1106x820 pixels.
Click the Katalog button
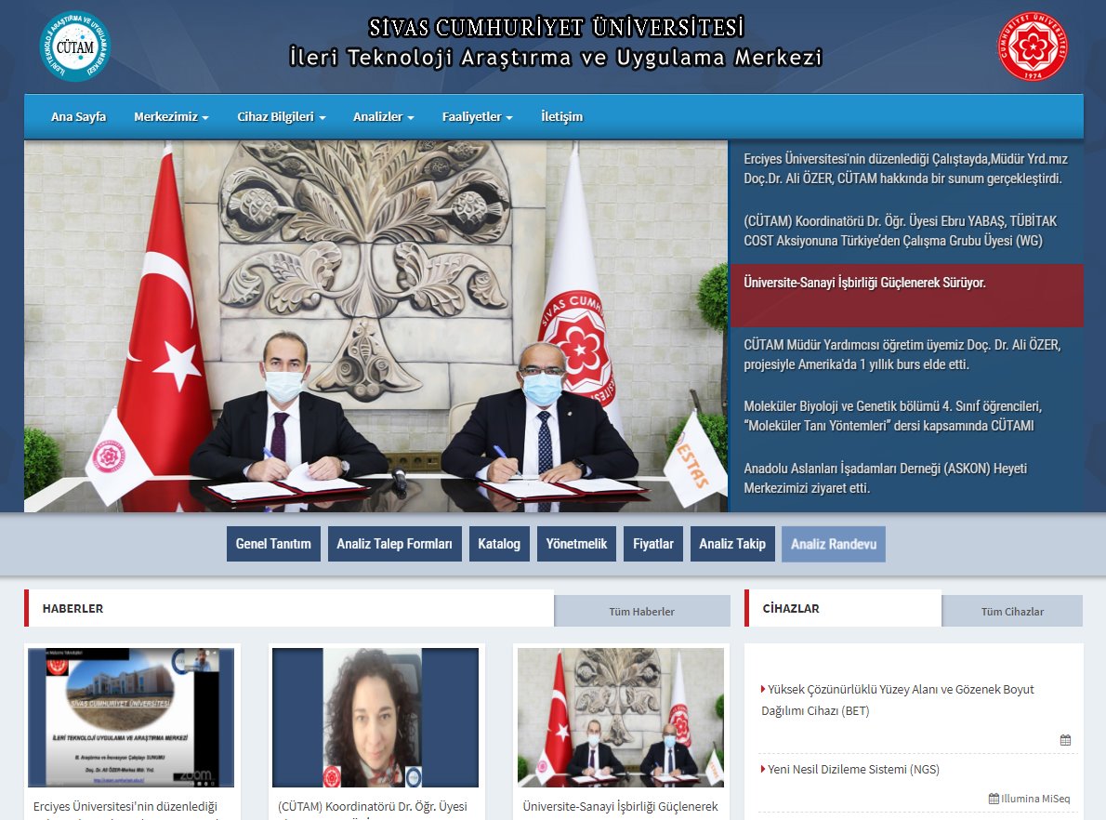[499, 544]
